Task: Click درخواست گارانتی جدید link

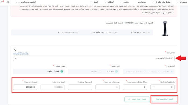Action: [21, 53]
